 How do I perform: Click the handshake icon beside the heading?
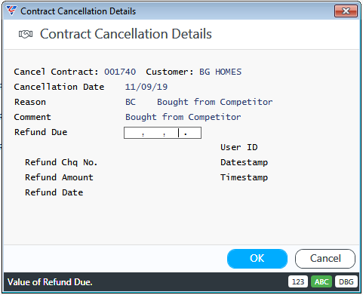pyautogui.click(x=26, y=34)
